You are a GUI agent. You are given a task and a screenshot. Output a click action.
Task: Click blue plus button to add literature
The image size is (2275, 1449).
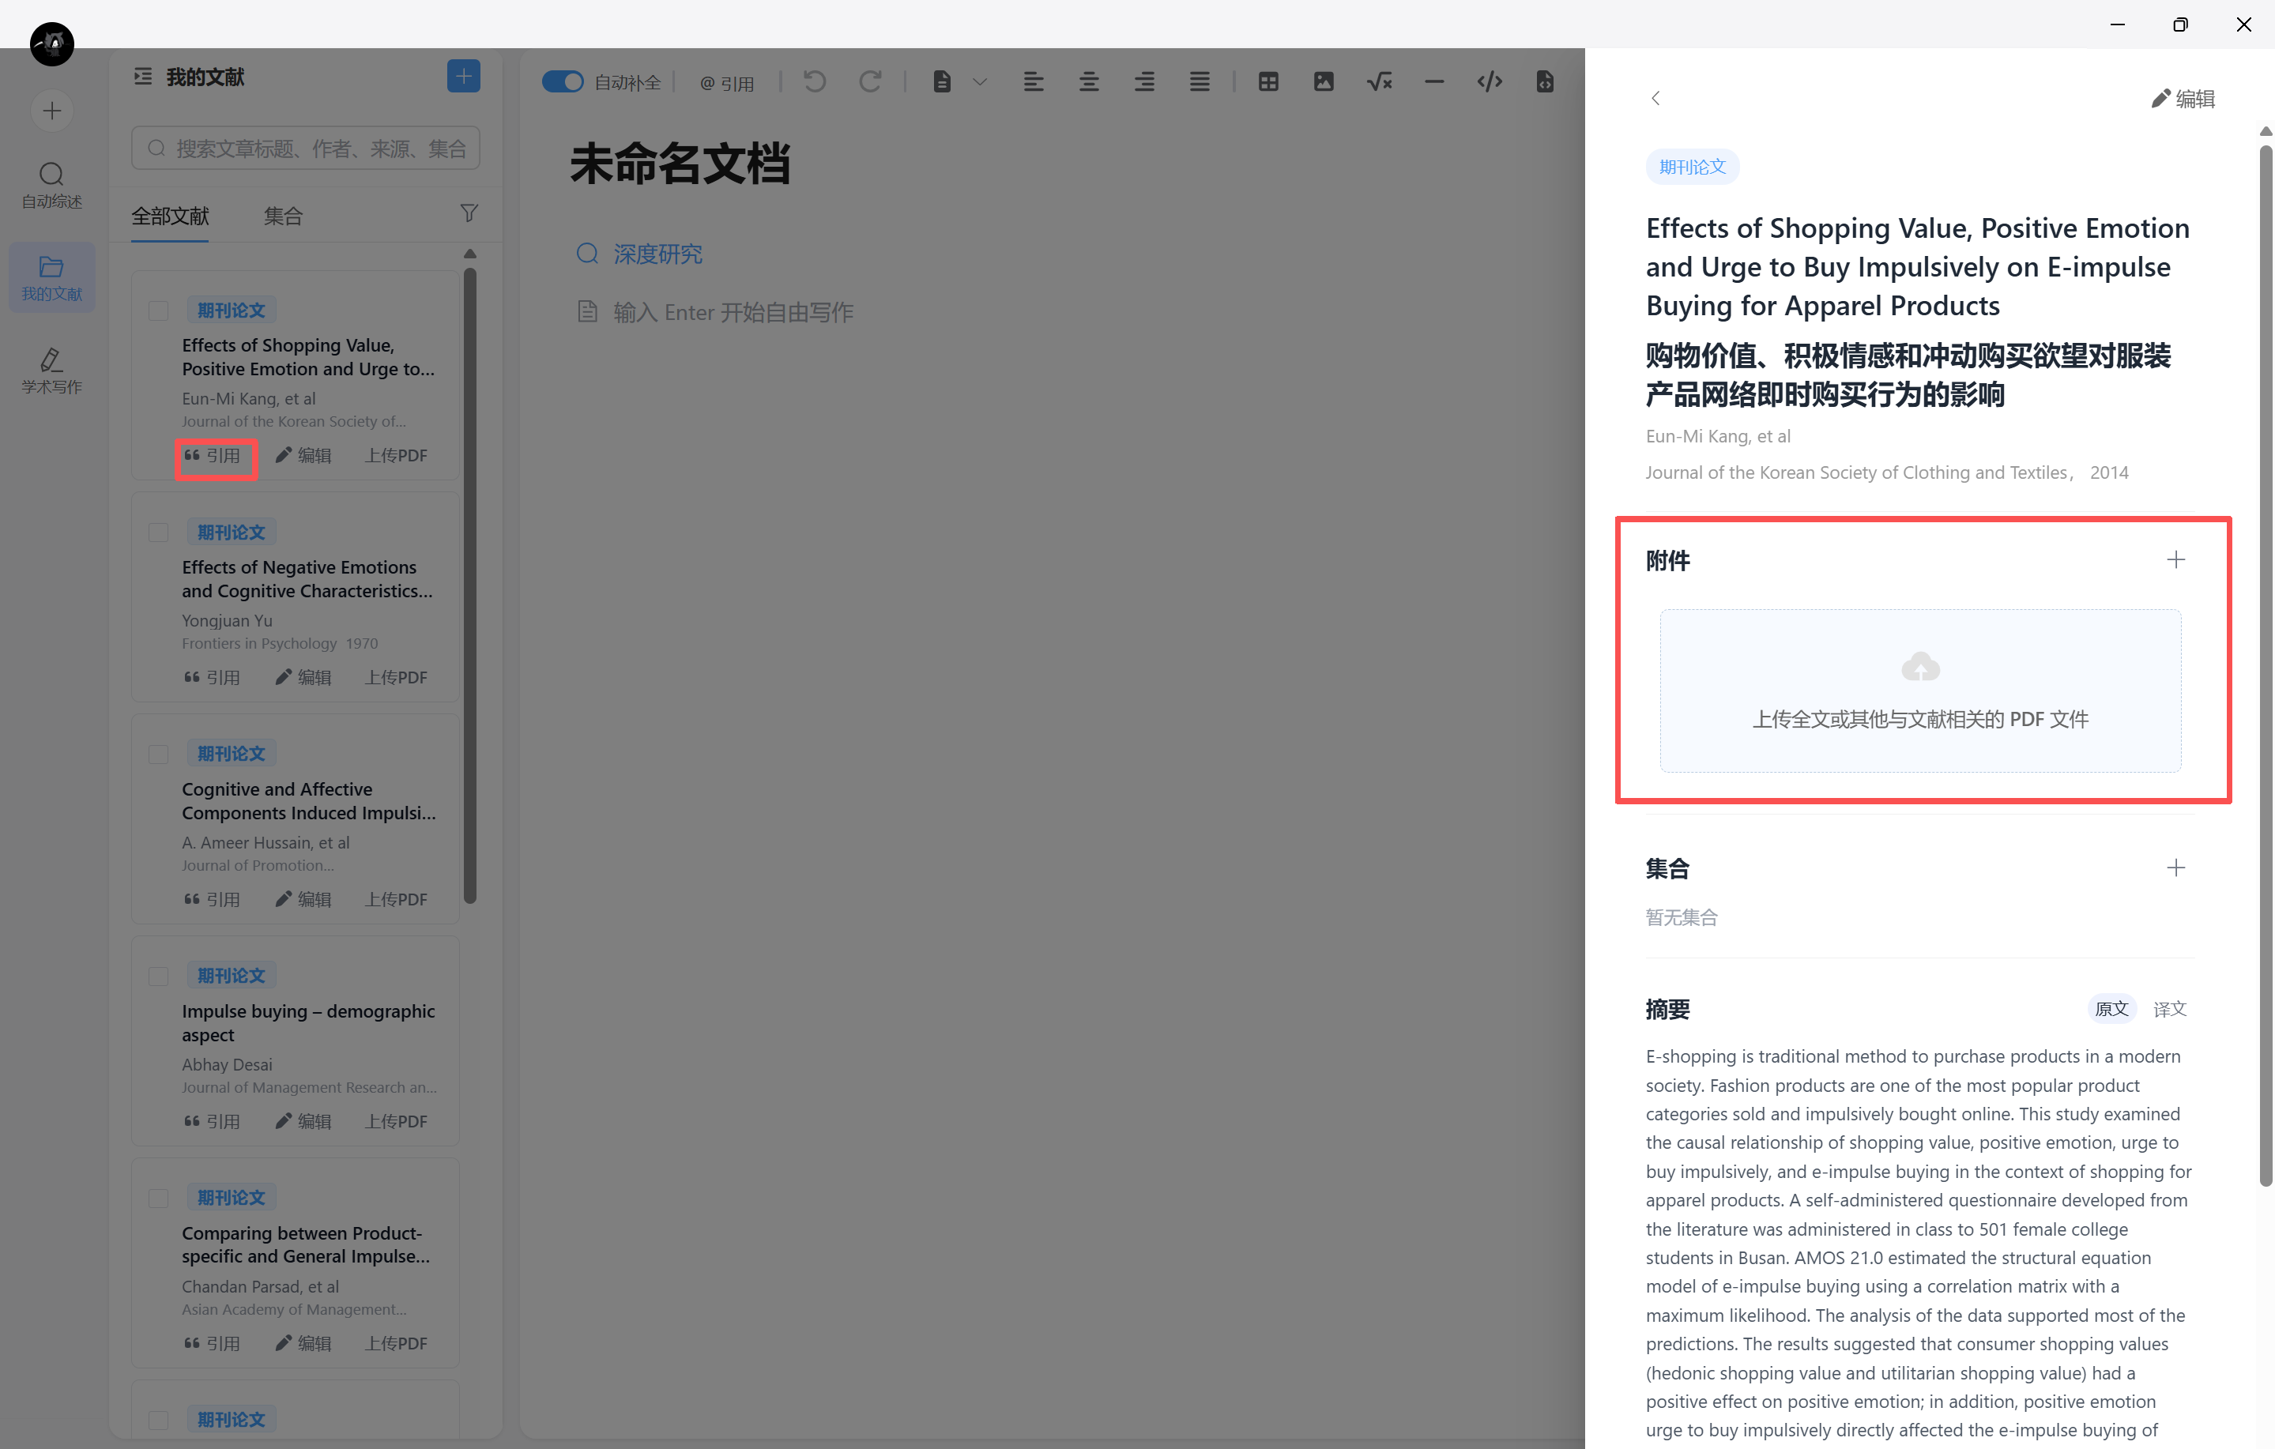[463, 77]
